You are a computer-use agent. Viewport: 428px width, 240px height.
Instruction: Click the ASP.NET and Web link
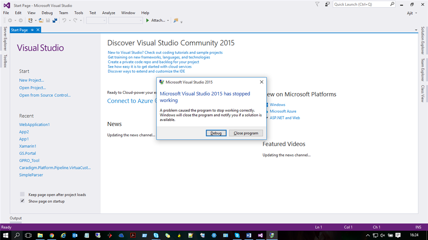285,118
